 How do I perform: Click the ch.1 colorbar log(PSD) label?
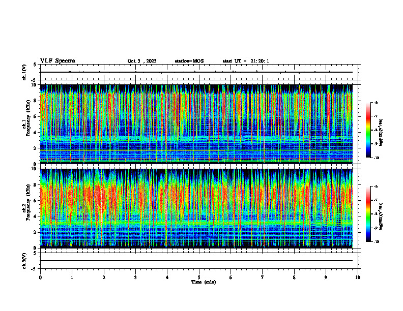381,133
